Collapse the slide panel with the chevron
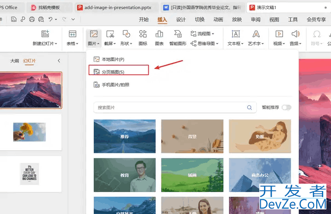The width and height of the screenshot is (331, 214). pyautogui.click(x=59, y=61)
